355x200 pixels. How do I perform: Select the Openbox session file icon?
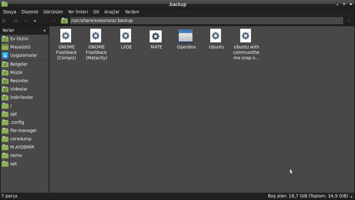(x=186, y=36)
